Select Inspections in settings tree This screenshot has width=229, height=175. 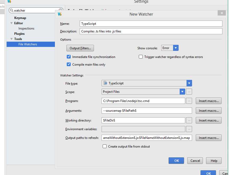click(x=26, y=28)
